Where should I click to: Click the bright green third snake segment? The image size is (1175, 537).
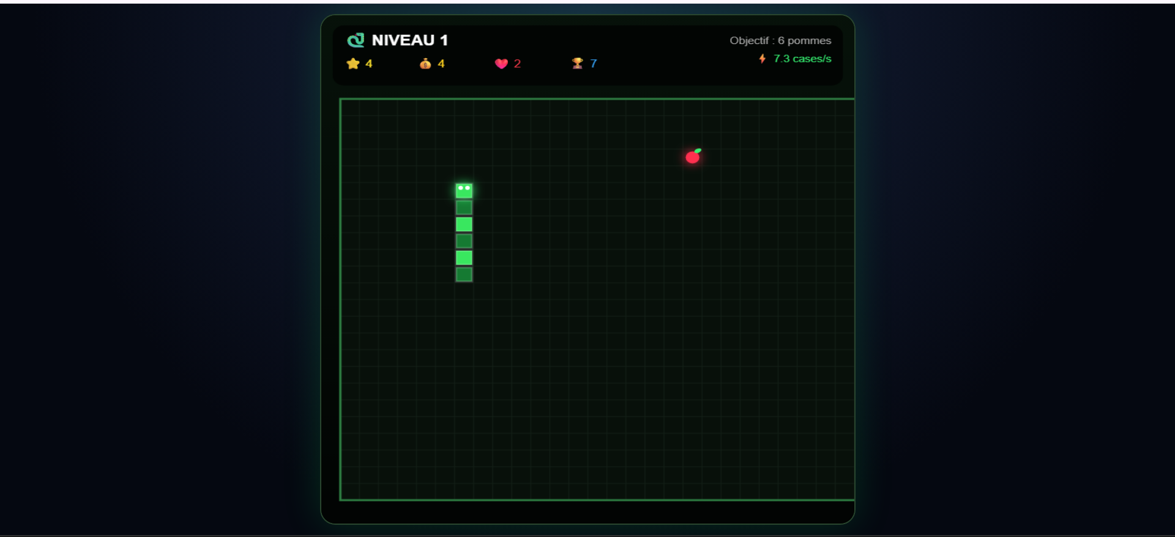coord(464,224)
